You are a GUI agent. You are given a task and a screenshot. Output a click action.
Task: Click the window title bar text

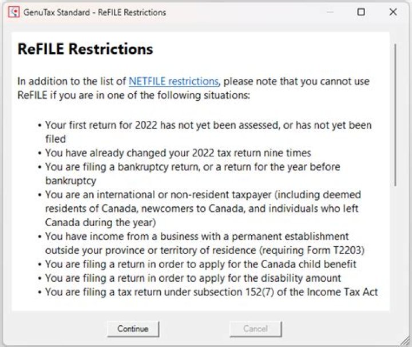coord(94,12)
